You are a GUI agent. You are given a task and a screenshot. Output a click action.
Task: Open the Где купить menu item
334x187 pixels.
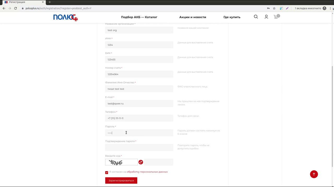coord(232,17)
